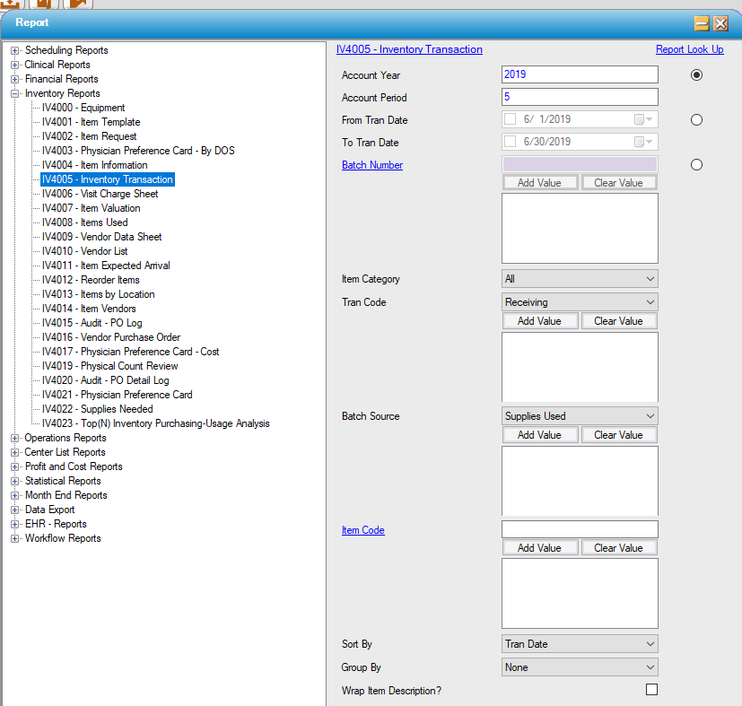This screenshot has width=742, height=706.
Task: Open the Tran Code dropdown
Action: pos(580,302)
